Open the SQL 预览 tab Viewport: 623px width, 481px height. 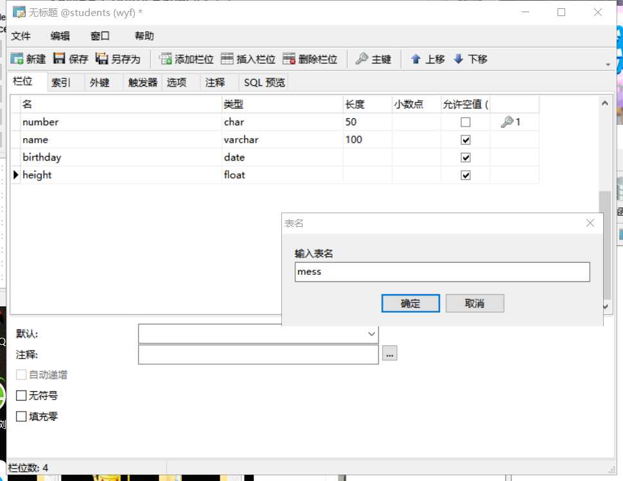pos(263,82)
